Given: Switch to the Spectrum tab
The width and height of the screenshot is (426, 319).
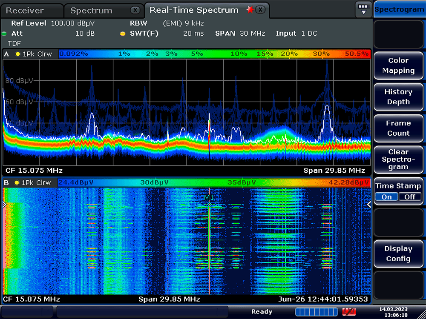Looking at the screenshot, I should [91, 11].
